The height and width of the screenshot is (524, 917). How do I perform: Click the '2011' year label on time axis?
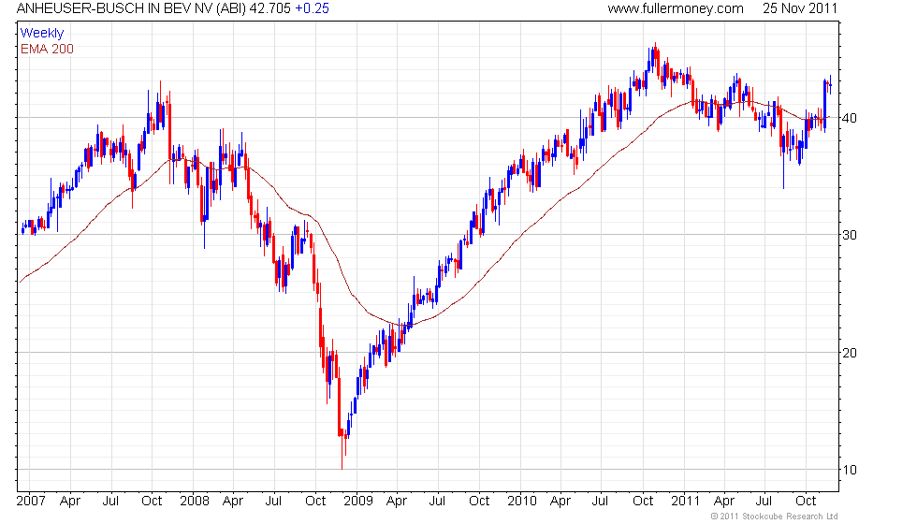pos(685,502)
